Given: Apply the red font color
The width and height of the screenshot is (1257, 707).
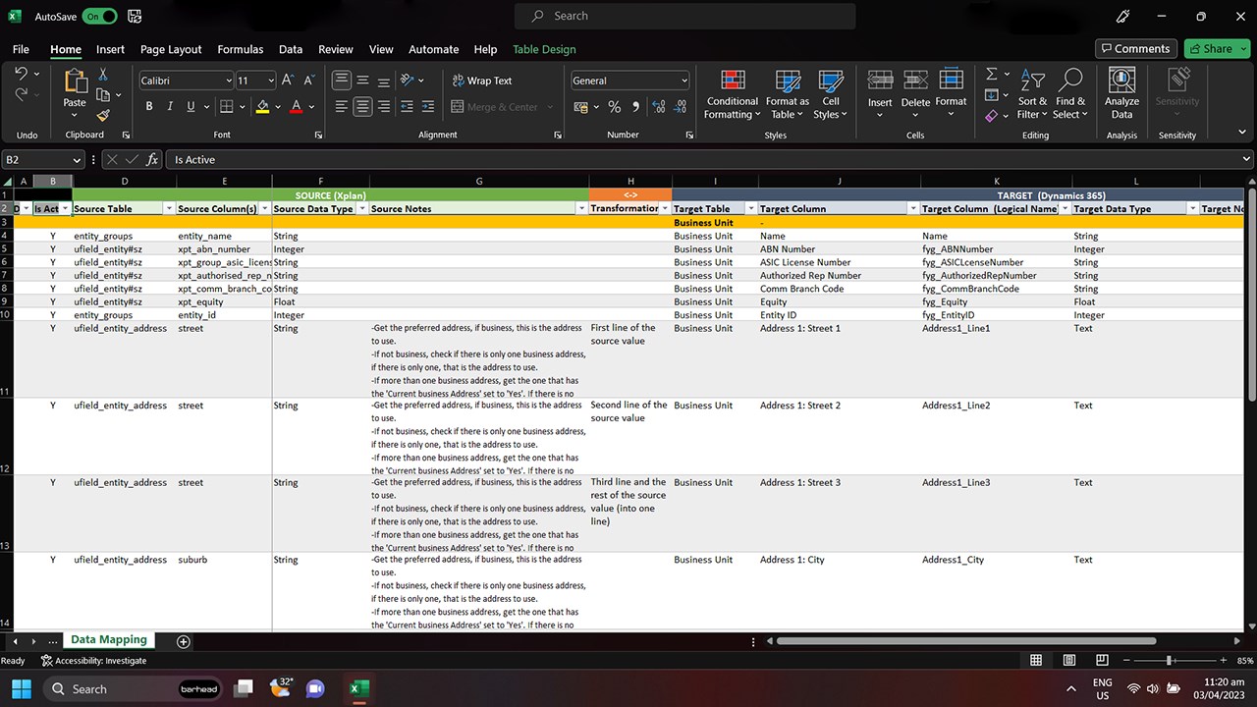Looking at the screenshot, I should (297, 106).
